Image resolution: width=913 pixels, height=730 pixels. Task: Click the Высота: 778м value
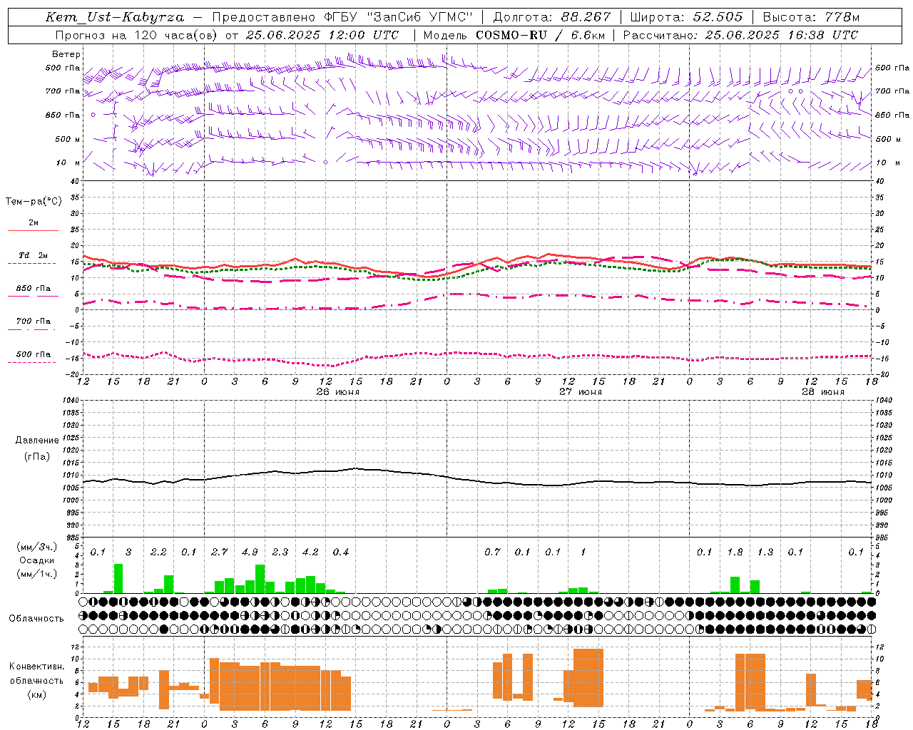coord(811,17)
